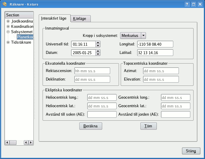Increase Universell tid with the up arrow
The width and height of the screenshot is (205, 159).
coord(98,42)
